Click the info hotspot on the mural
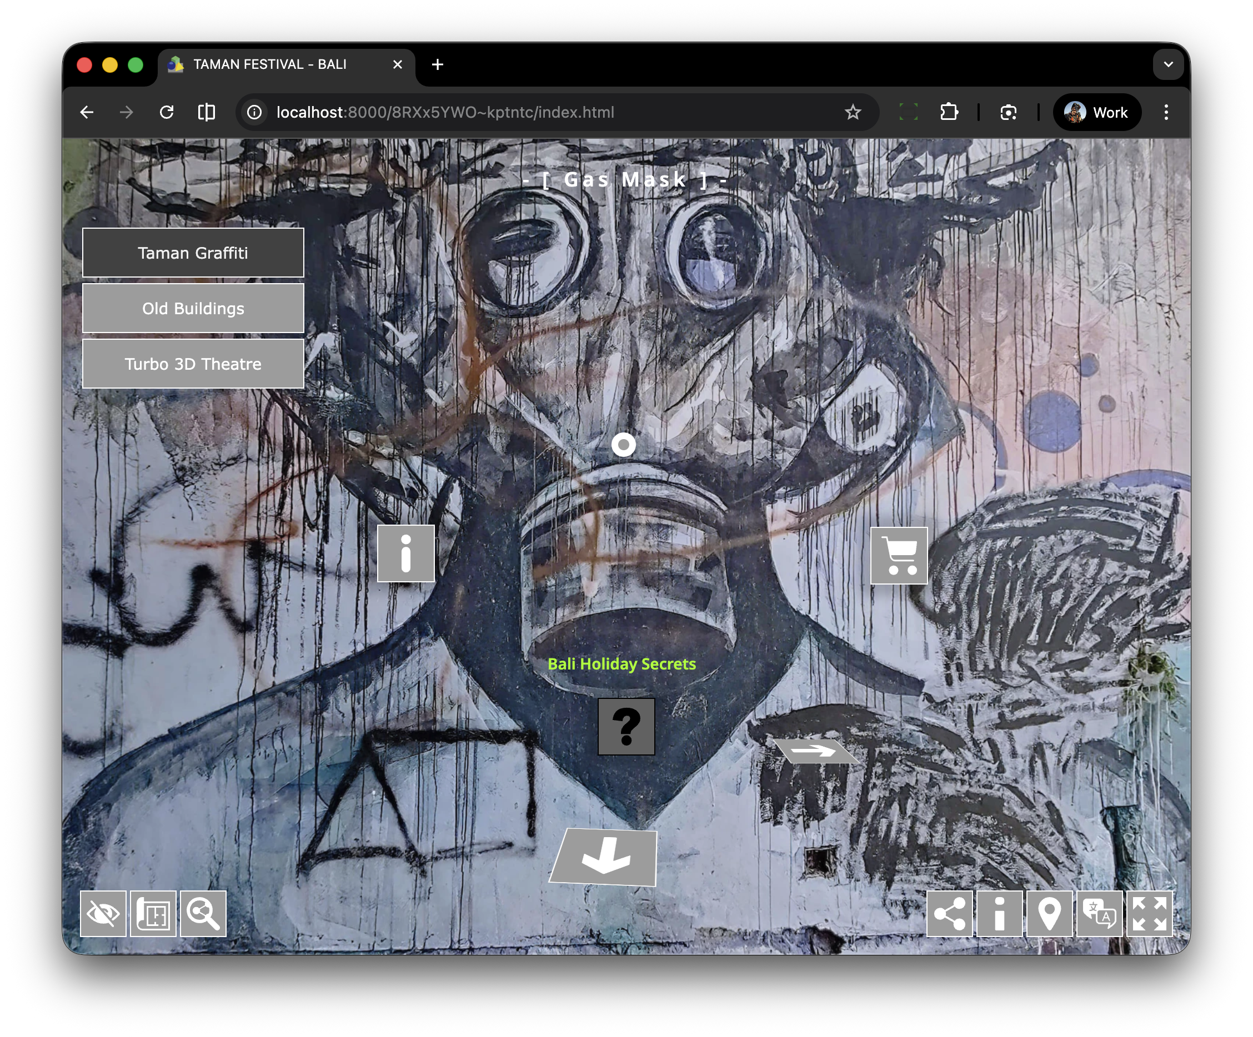 [406, 553]
